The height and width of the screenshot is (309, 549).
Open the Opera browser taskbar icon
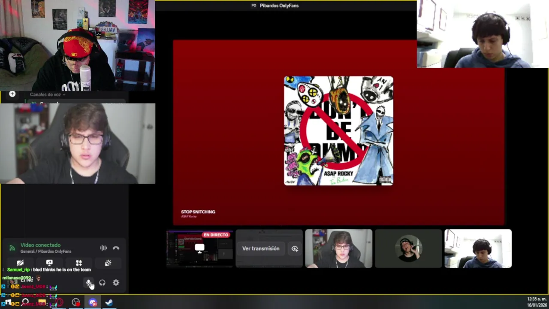pos(59,303)
